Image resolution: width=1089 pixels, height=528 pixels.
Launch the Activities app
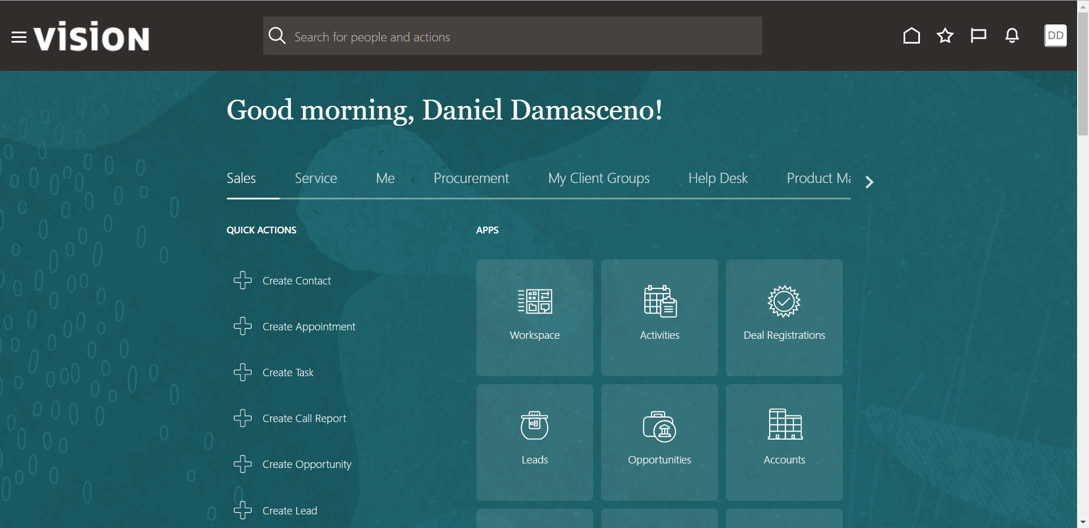[x=659, y=317]
